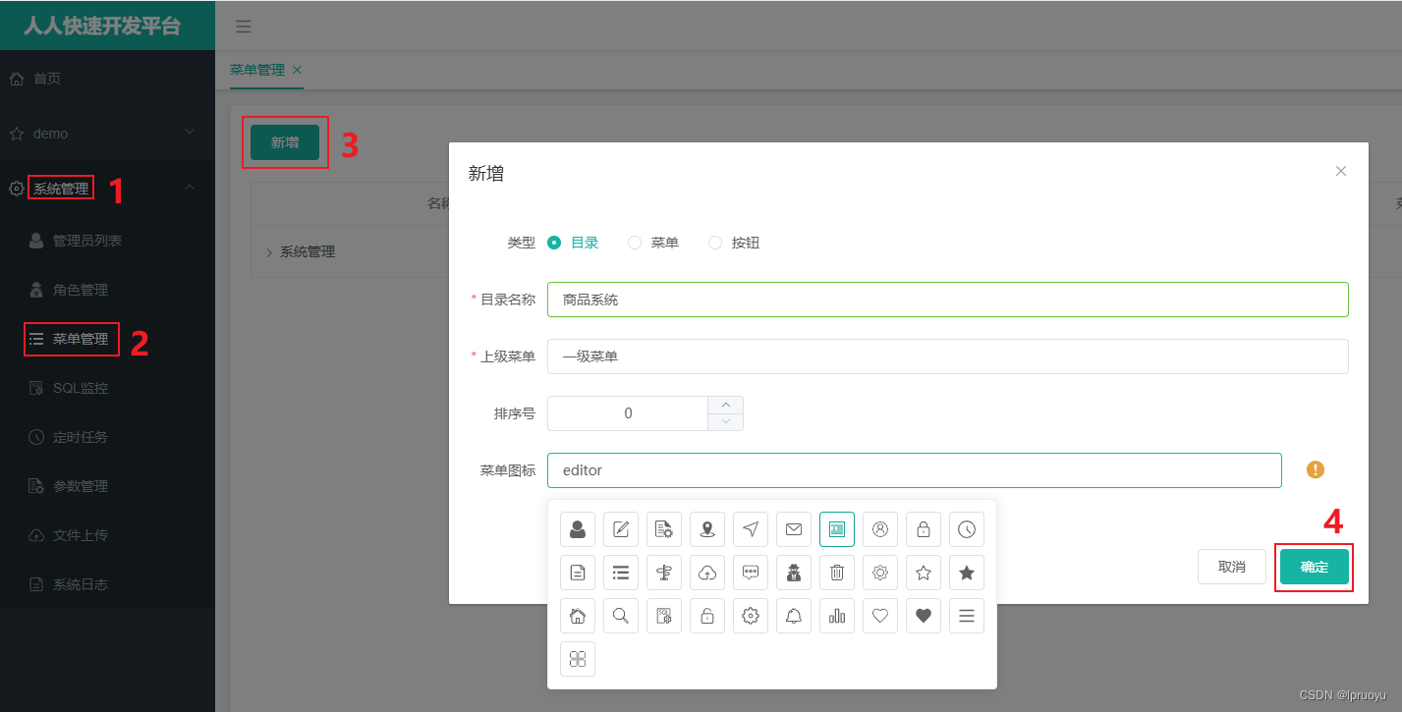
Task: Choose the bell icon in icon picker
Action: 794,616
